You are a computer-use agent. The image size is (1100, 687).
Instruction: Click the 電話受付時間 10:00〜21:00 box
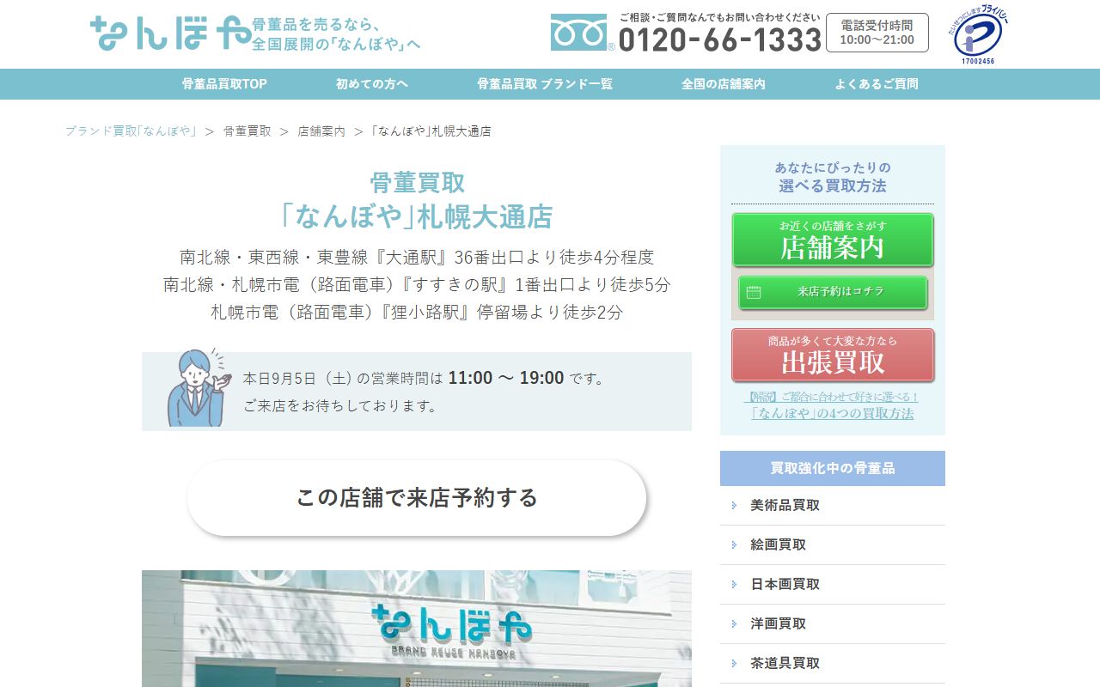[x=877, y=33]
